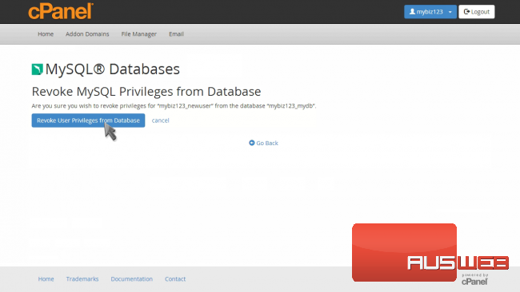Open File Manager from navigation bar
The image size is (520, 292).
pyautogui.click(x=138, y=34)
